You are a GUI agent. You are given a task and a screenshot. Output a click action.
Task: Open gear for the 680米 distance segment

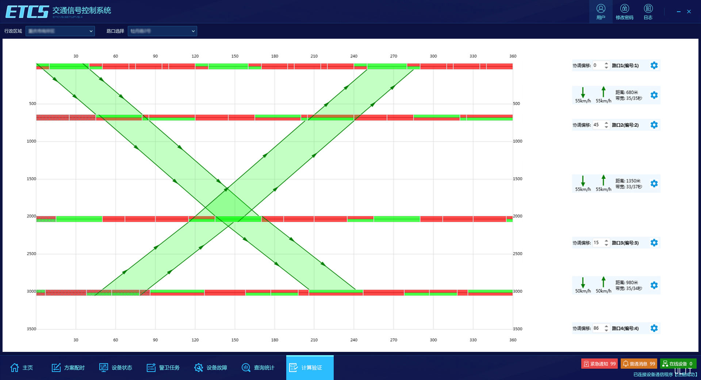(x=654, y=95)
